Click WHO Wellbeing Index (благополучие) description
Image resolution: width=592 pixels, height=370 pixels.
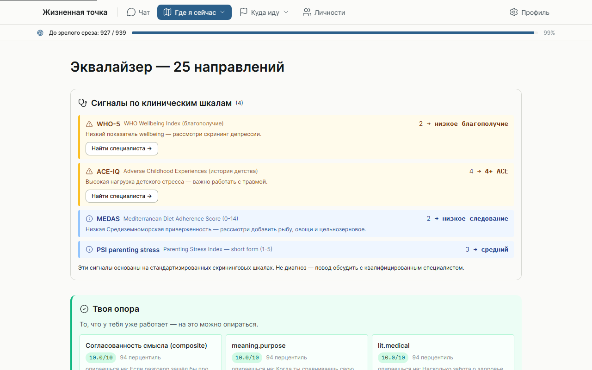click(x=173, y=123)
